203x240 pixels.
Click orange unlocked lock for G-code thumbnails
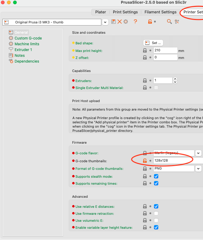pos(145,161)
